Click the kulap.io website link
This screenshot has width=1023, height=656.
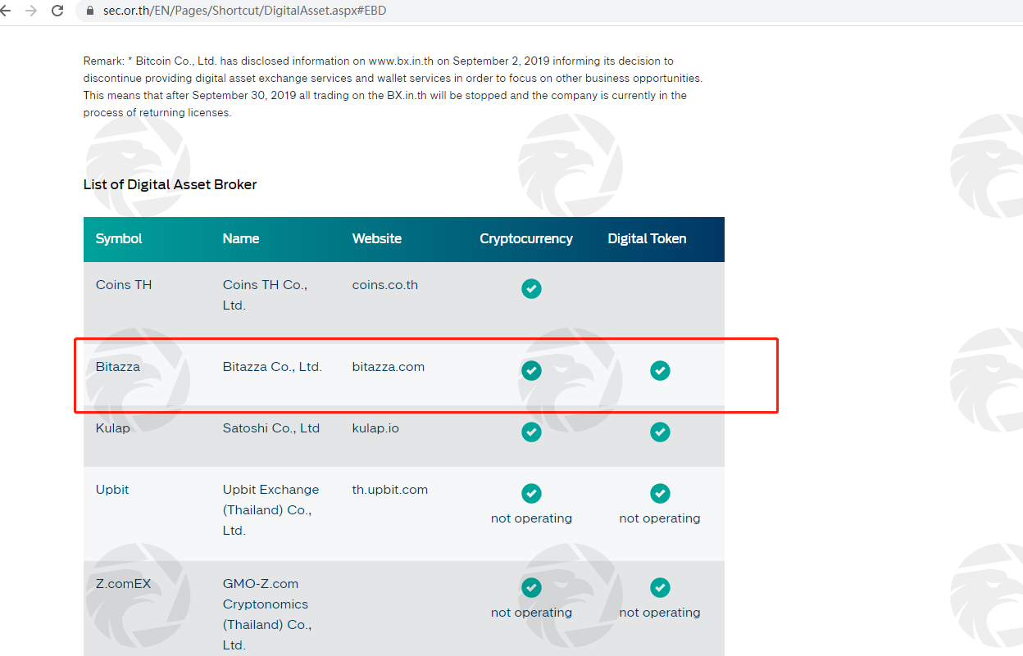pos(375,428)
